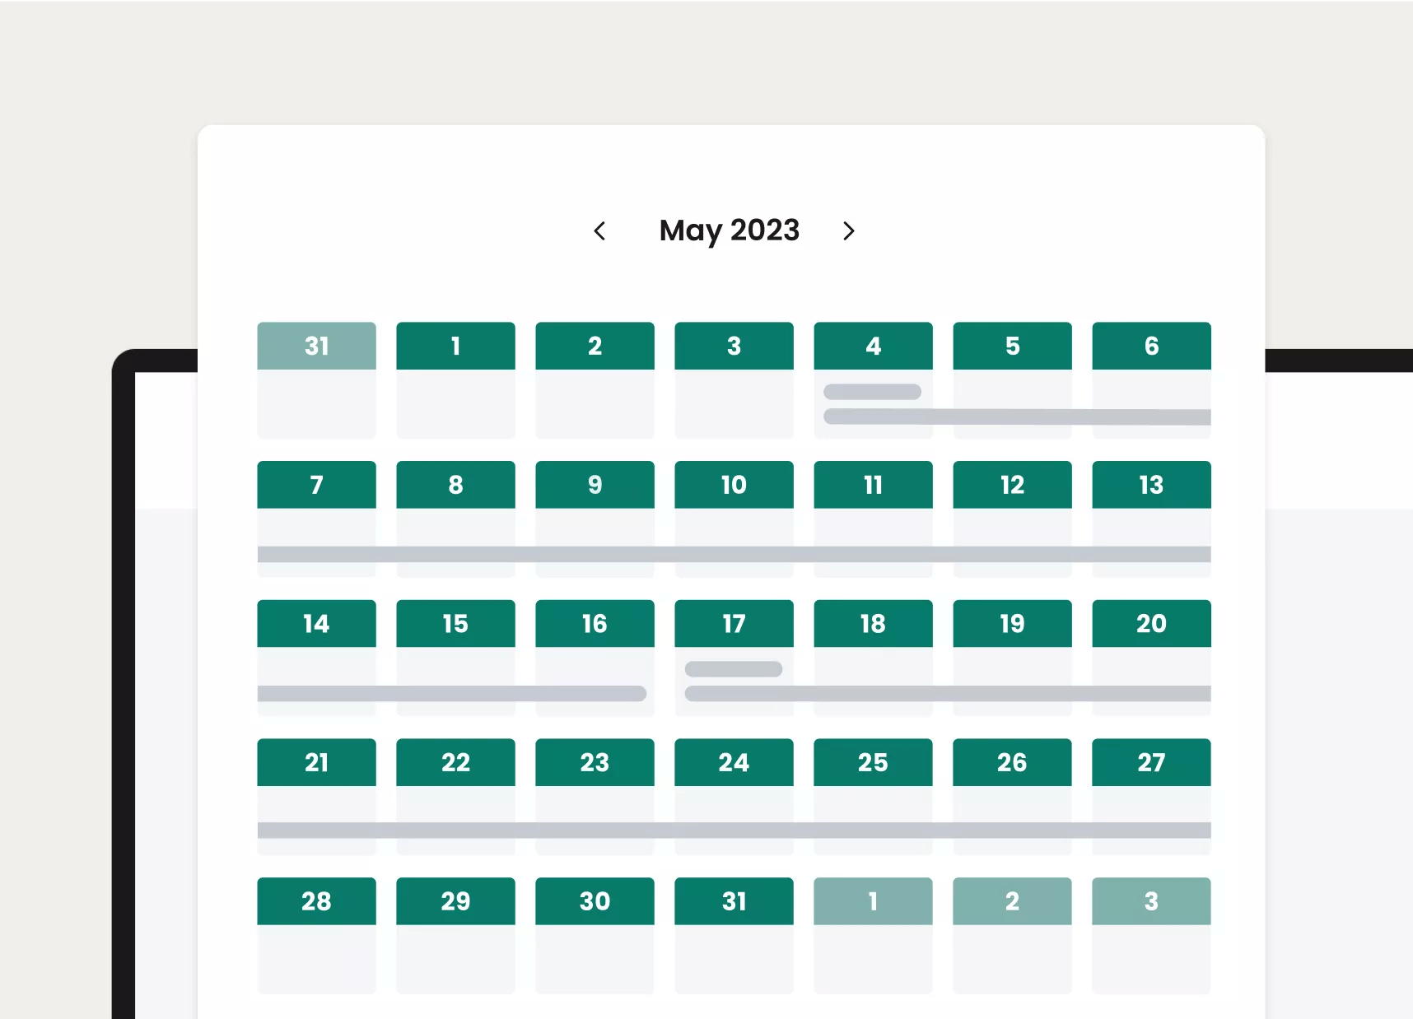Select day 20 header
The height and width of the screenshot is (1019, 1413).
pyautogui.click(x=1151, y=624)
